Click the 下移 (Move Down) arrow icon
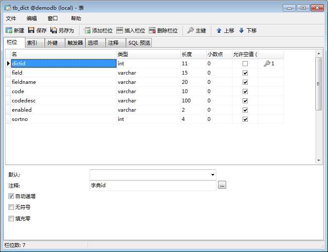The width and height of the screenshot is (328, 252). 241,30
